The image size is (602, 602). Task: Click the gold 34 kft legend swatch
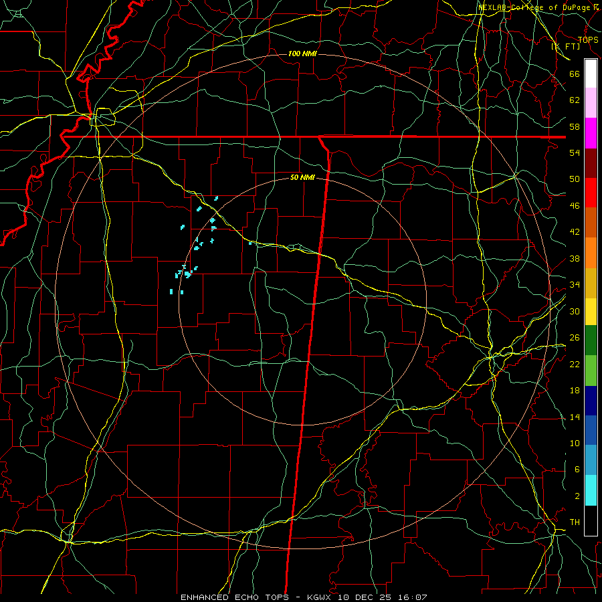[x=591, y=283]
